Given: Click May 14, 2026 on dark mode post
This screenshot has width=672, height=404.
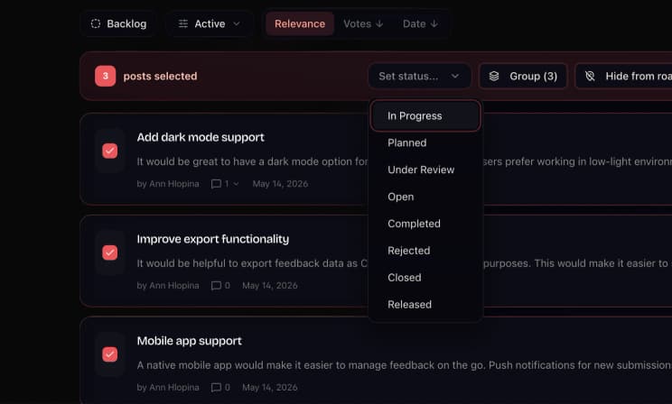Looking at the screenshot, I should click(280, 184).
